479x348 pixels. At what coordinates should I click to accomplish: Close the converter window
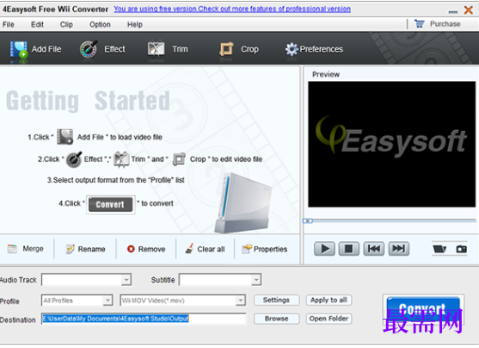469,10
